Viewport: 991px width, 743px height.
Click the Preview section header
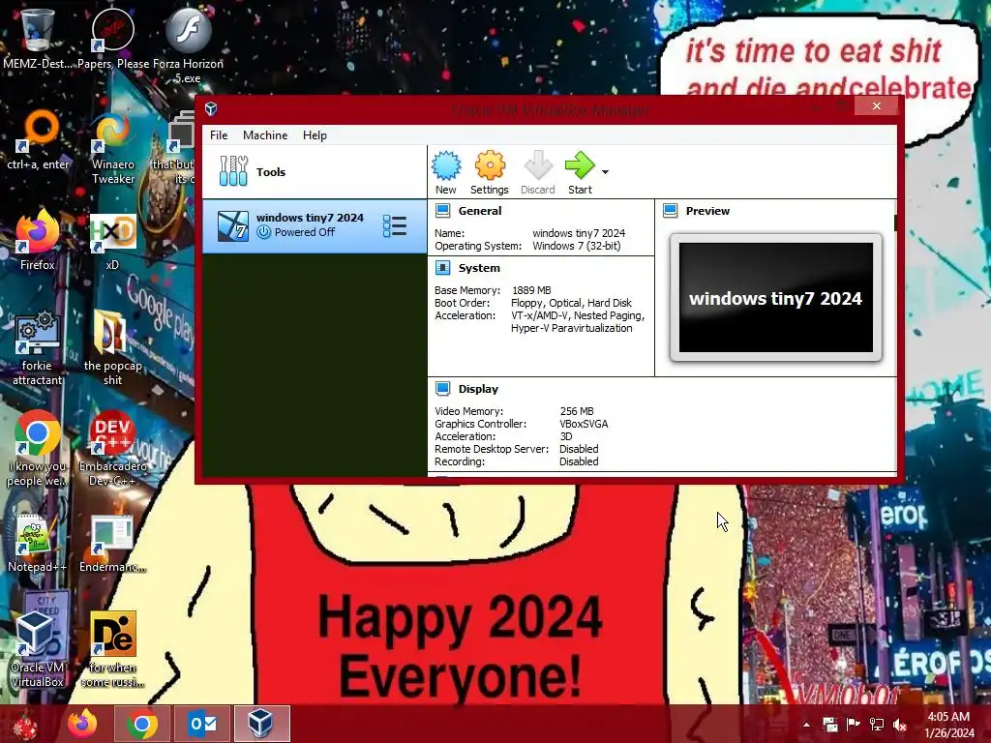(x=707, y=211)
